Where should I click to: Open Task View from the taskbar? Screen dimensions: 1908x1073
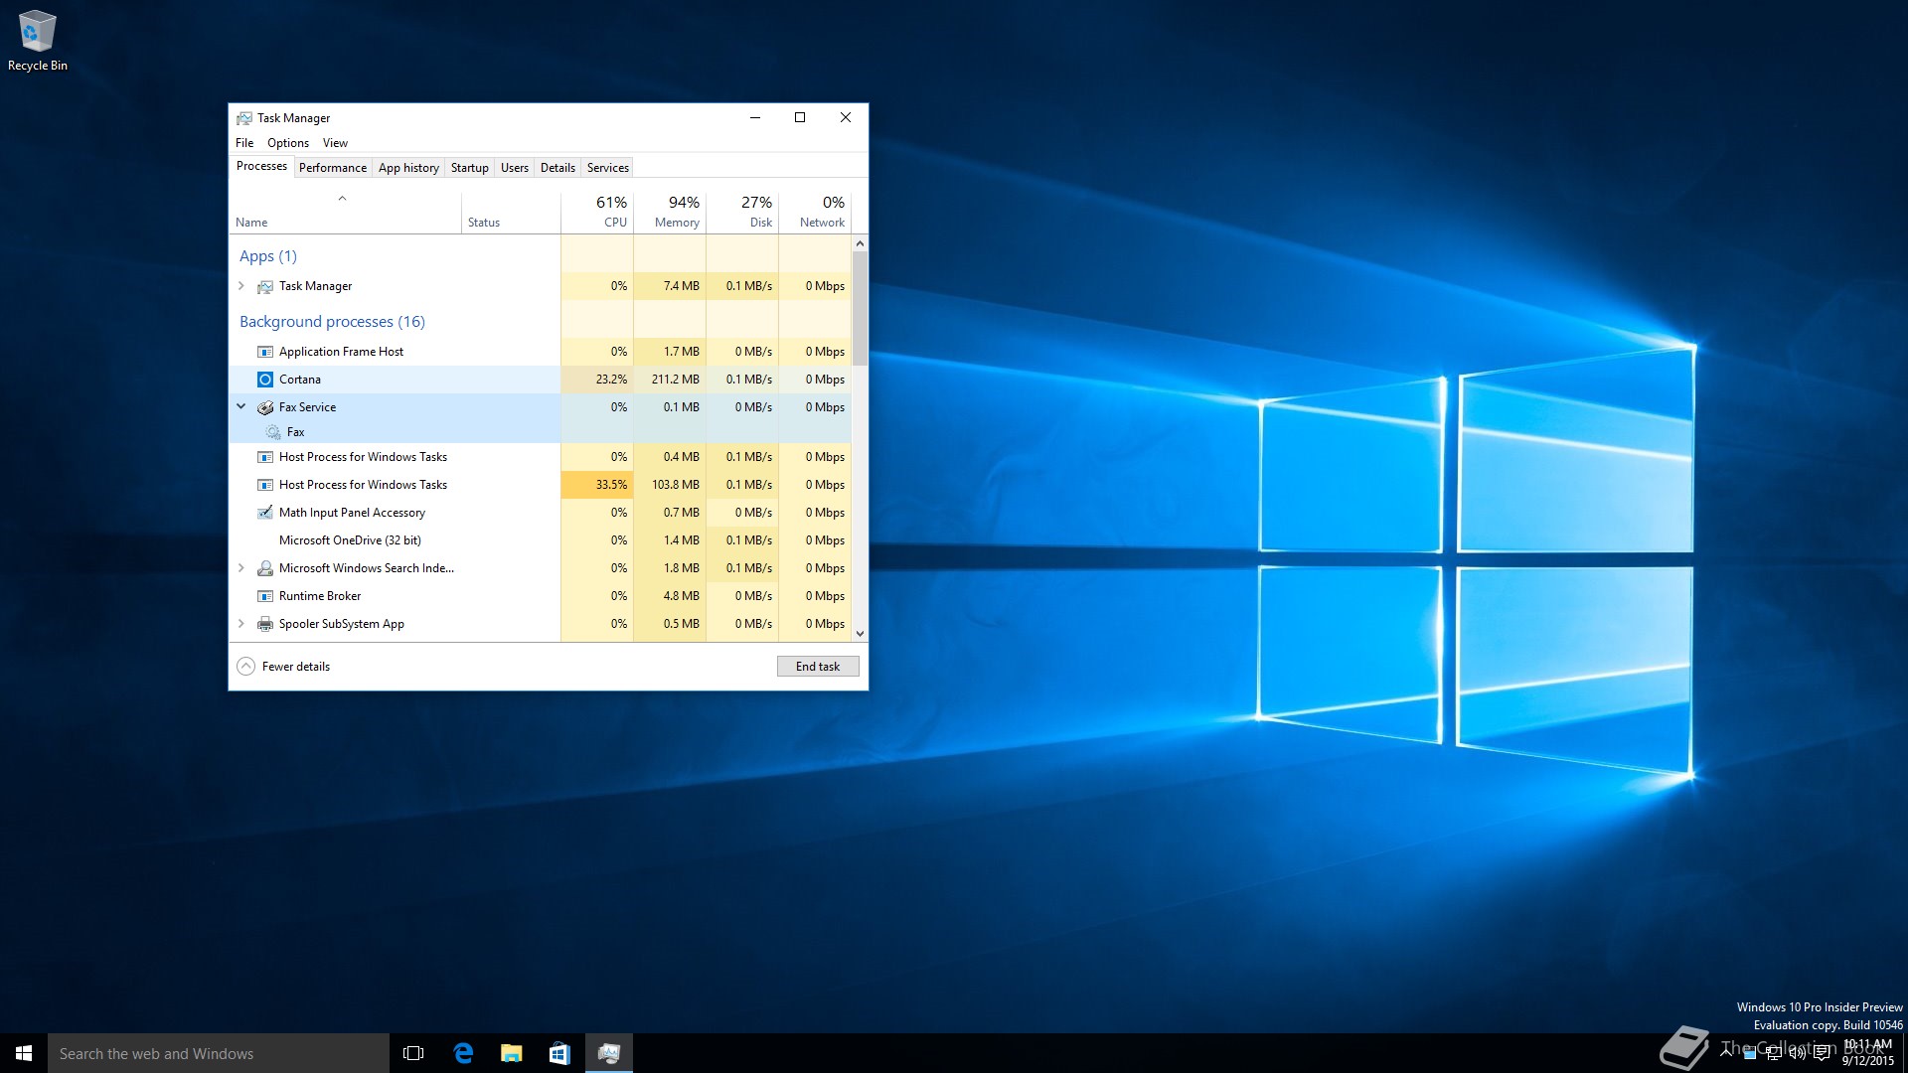tap(413, 1053)
